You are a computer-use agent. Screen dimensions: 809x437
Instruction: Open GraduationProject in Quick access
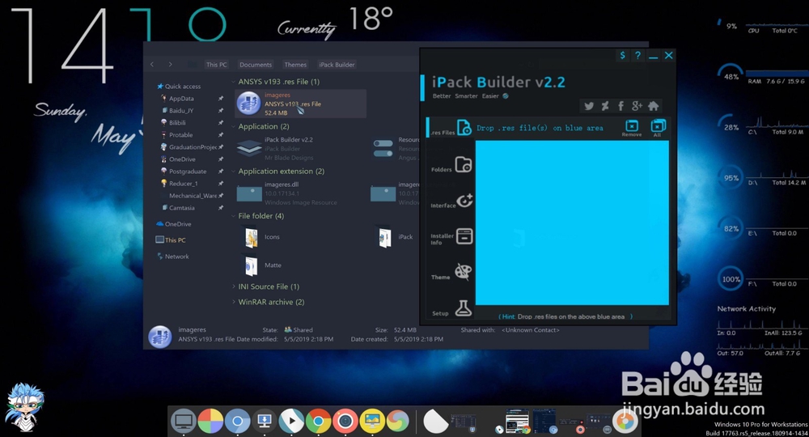[188, 147]
